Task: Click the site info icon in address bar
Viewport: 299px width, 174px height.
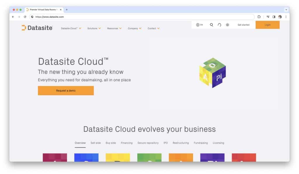Action: point(32,17)
